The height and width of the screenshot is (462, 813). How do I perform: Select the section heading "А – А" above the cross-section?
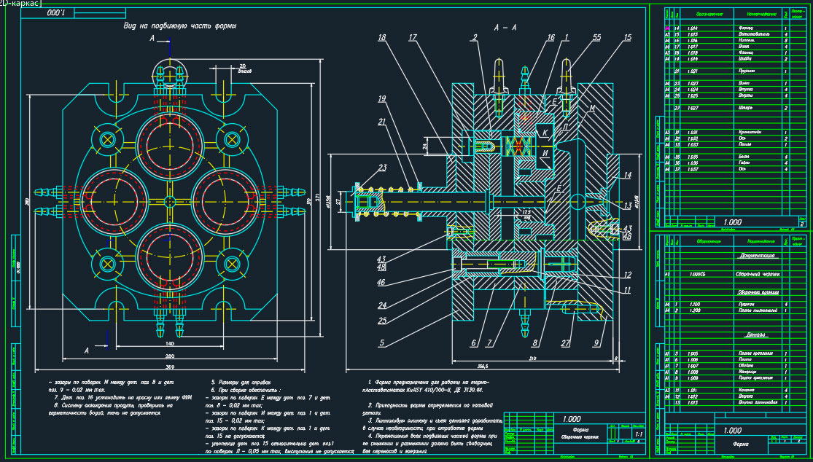tap(505, 28)
